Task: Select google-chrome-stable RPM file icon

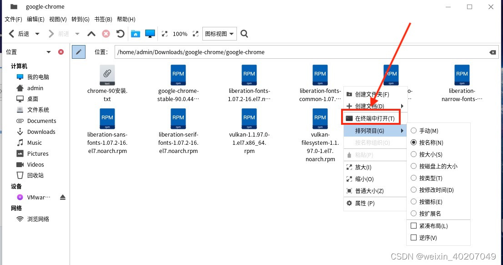Action: point(178,75)
